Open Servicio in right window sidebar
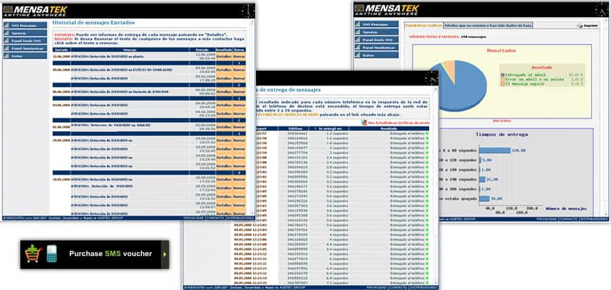 pos(376,32)
